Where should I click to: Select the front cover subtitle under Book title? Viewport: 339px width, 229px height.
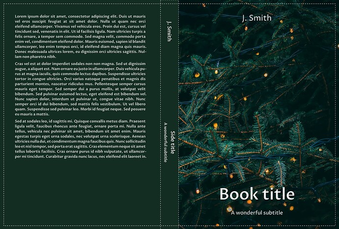coord(257,212)
